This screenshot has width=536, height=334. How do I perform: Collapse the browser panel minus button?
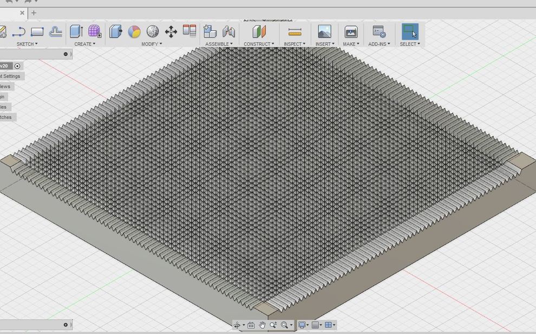(x=66, y=54)
